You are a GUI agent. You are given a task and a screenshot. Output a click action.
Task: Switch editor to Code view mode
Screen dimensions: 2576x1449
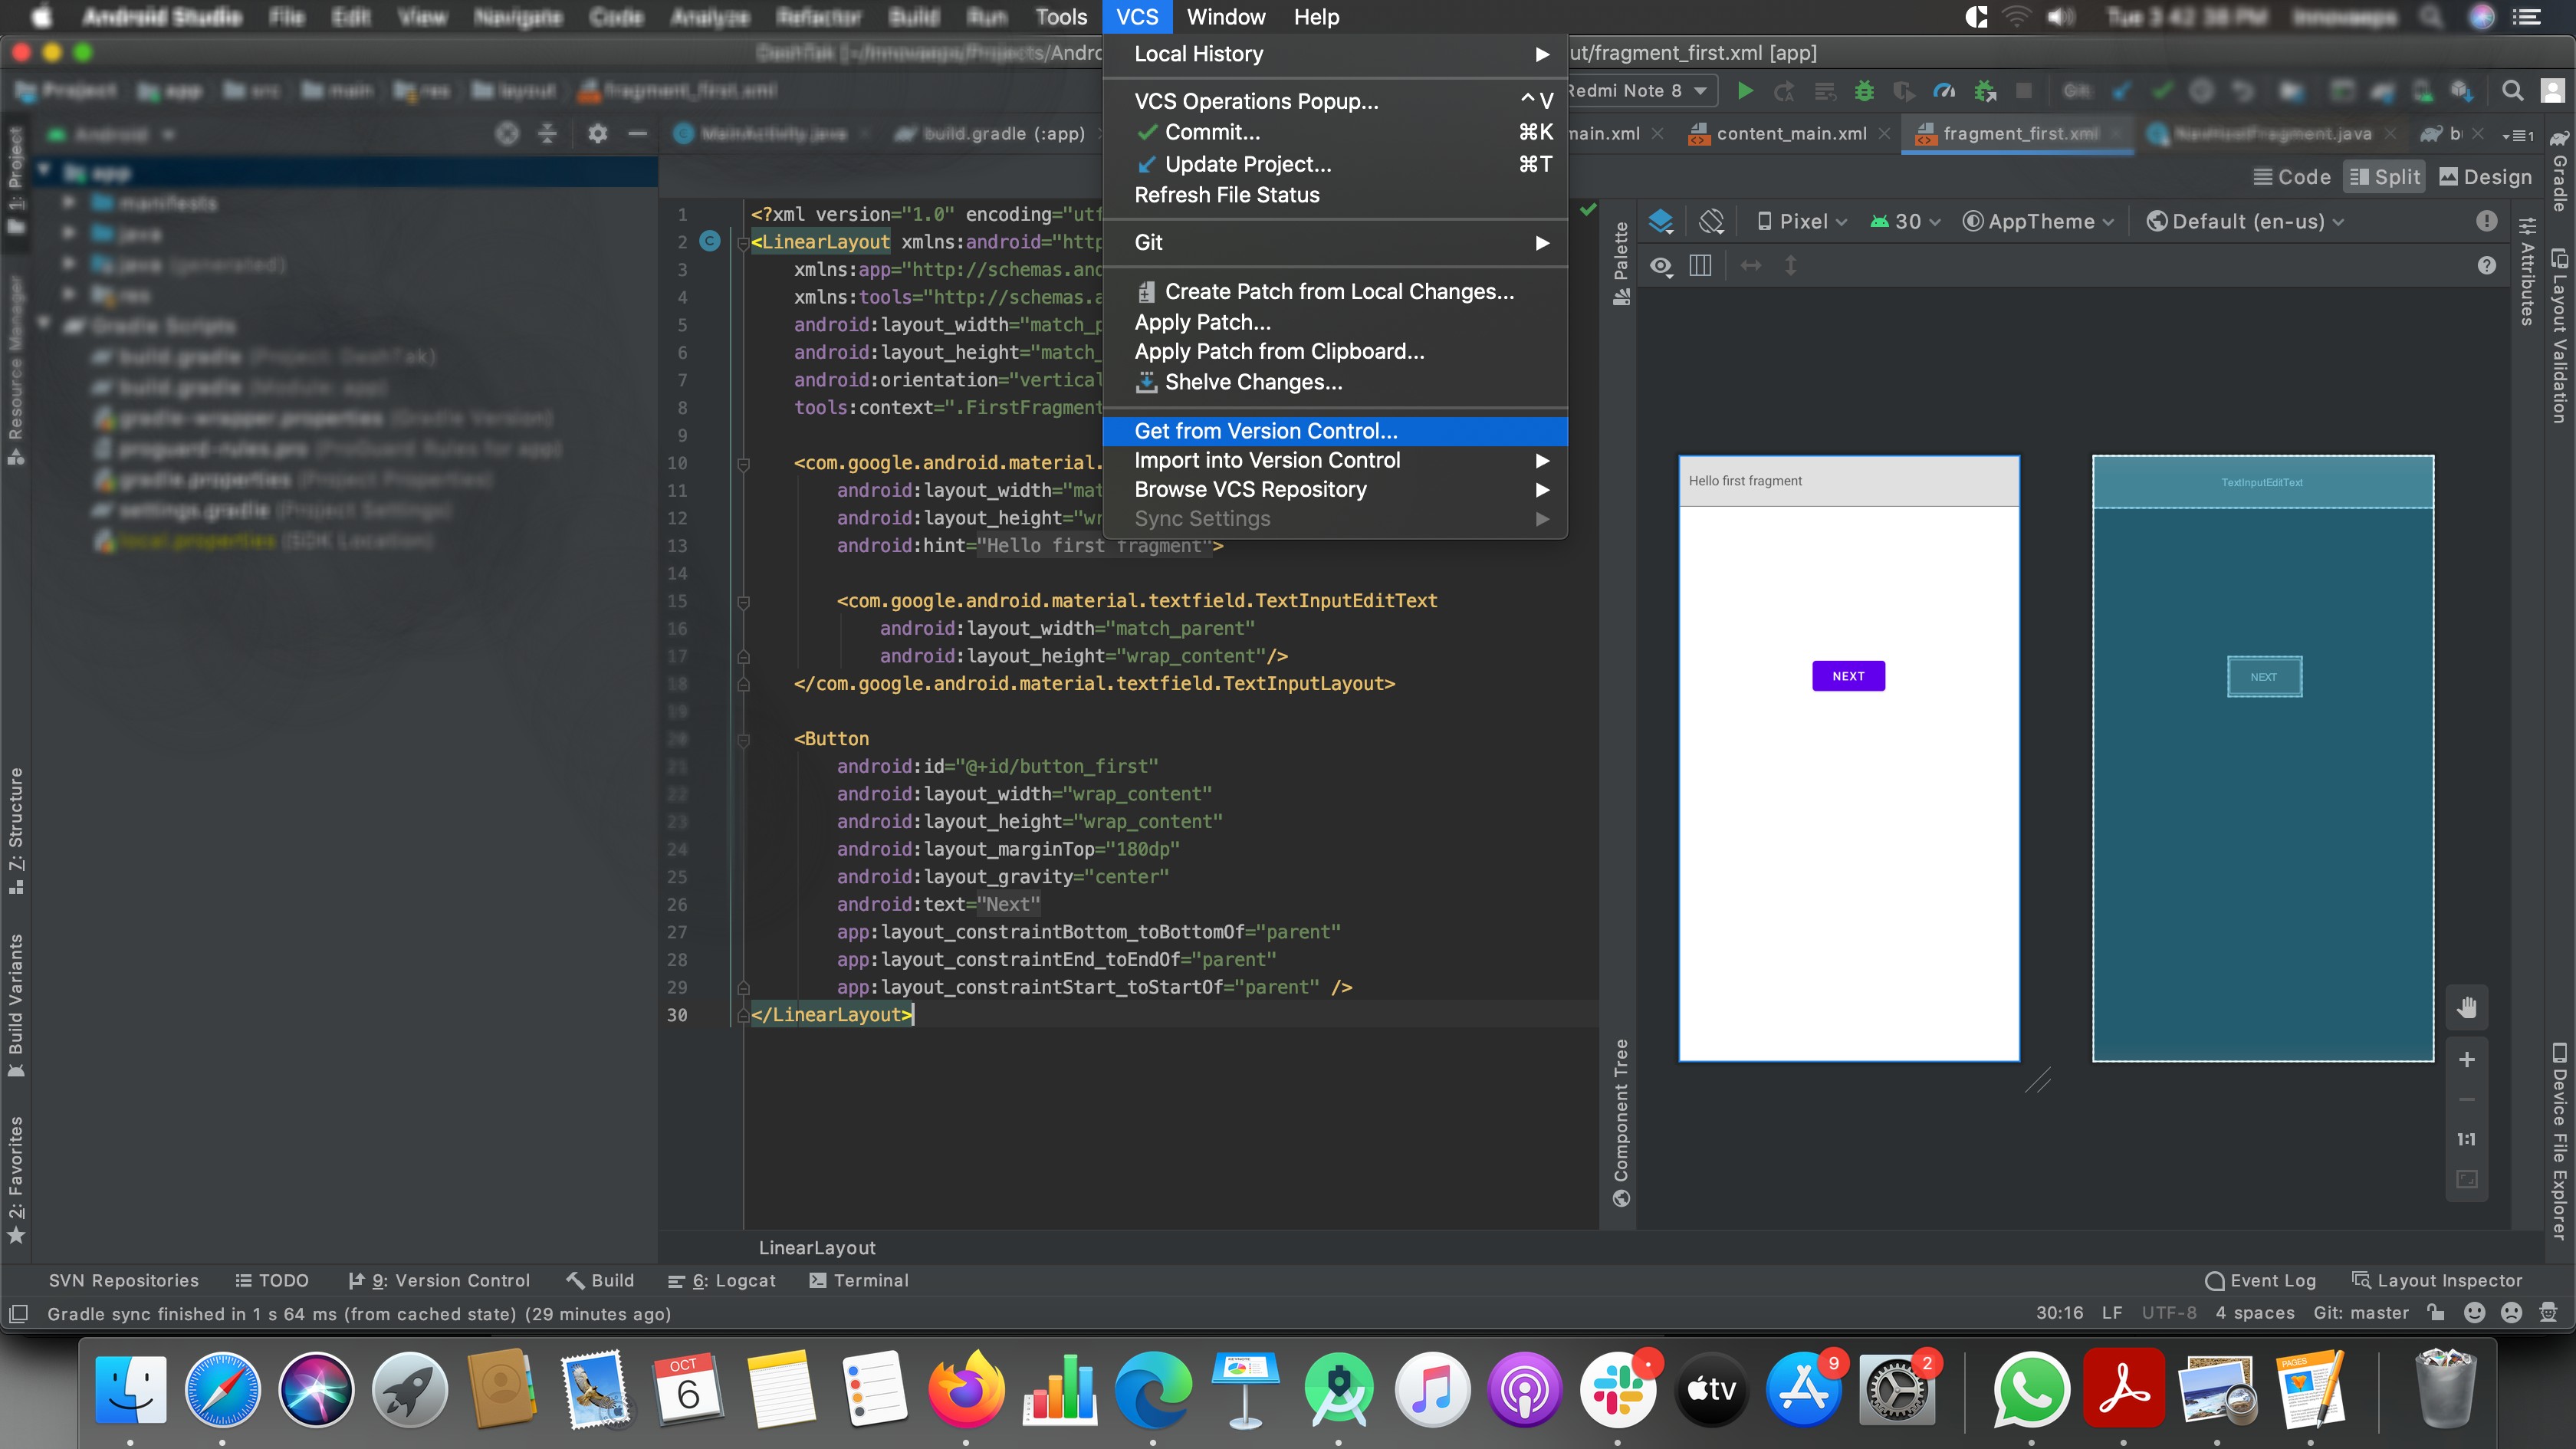coord(2291,177)
